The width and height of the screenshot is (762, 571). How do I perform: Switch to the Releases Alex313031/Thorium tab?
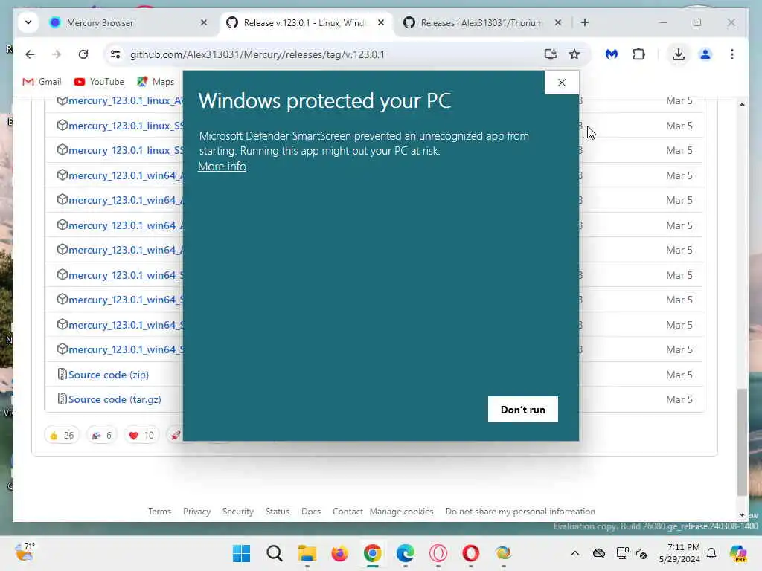(x=481, y=23)
